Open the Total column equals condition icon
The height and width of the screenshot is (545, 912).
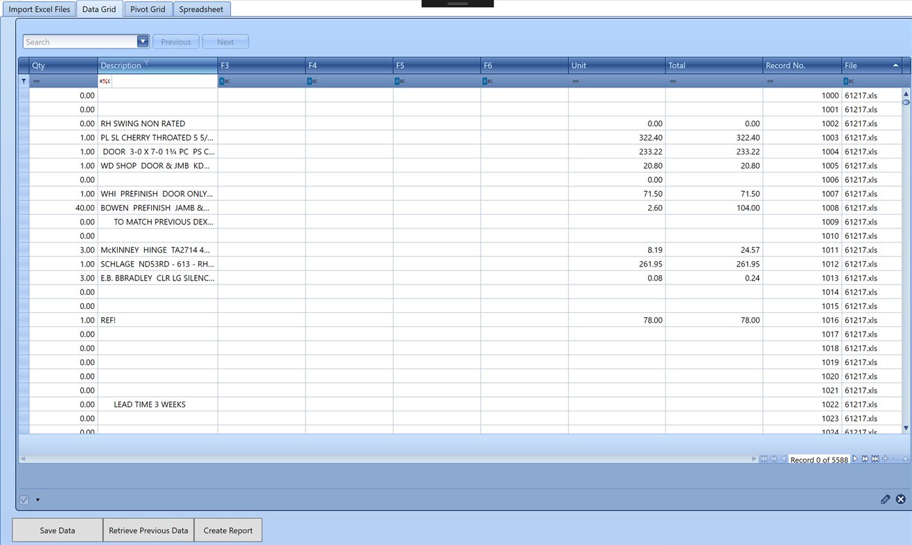[674, 81]
